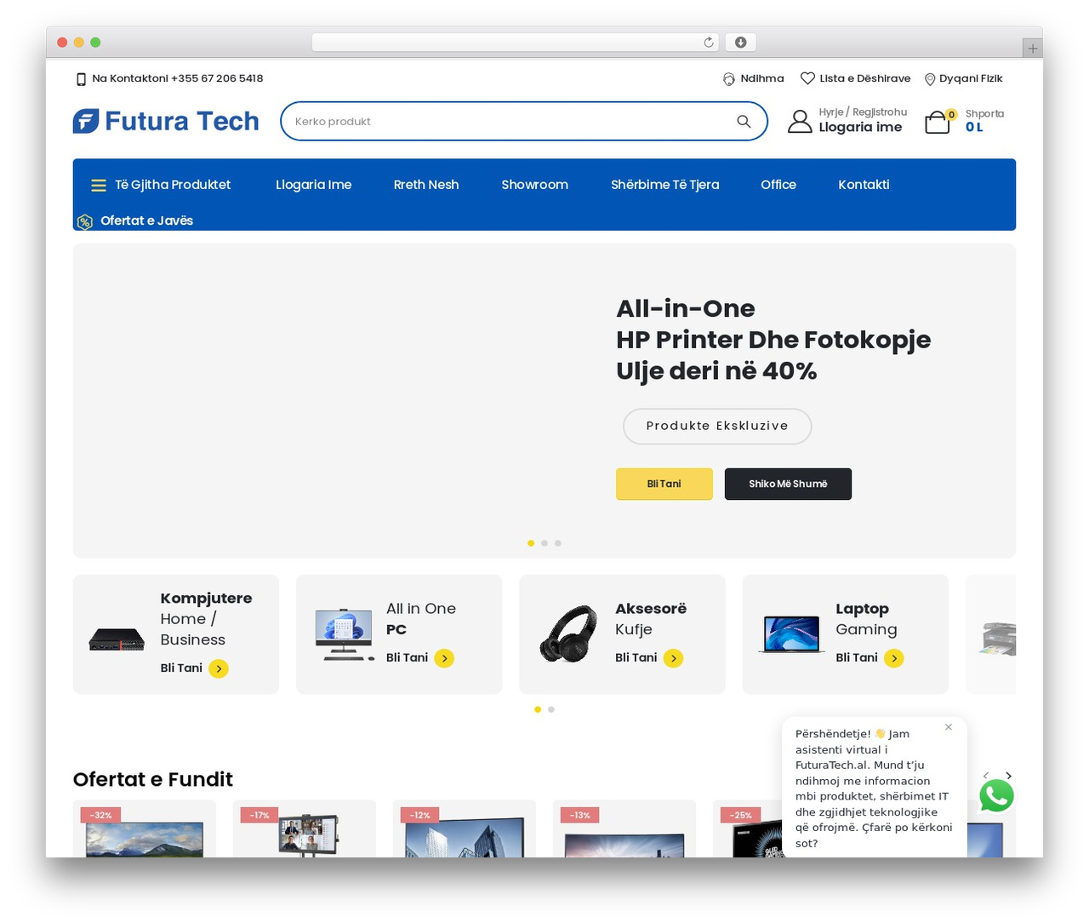
Task: Click the phone icon beside Na Kontaktoni
Action: pyautogui.click(x=81, y=79)
